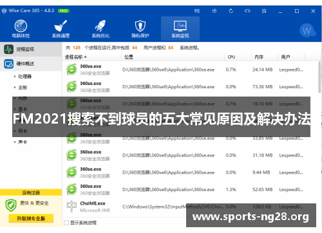Switch to System Cleaner (系统清理) tab
The image size is (322, 233).
[61, 29]
